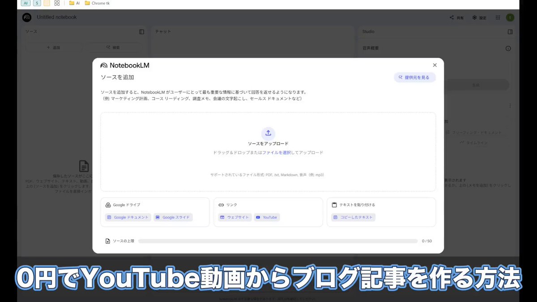Image resolution: width=537 pixels, height=302 pixels.
Task: Click the 0 / 50 source count
Action: click(x=427, y=241)
